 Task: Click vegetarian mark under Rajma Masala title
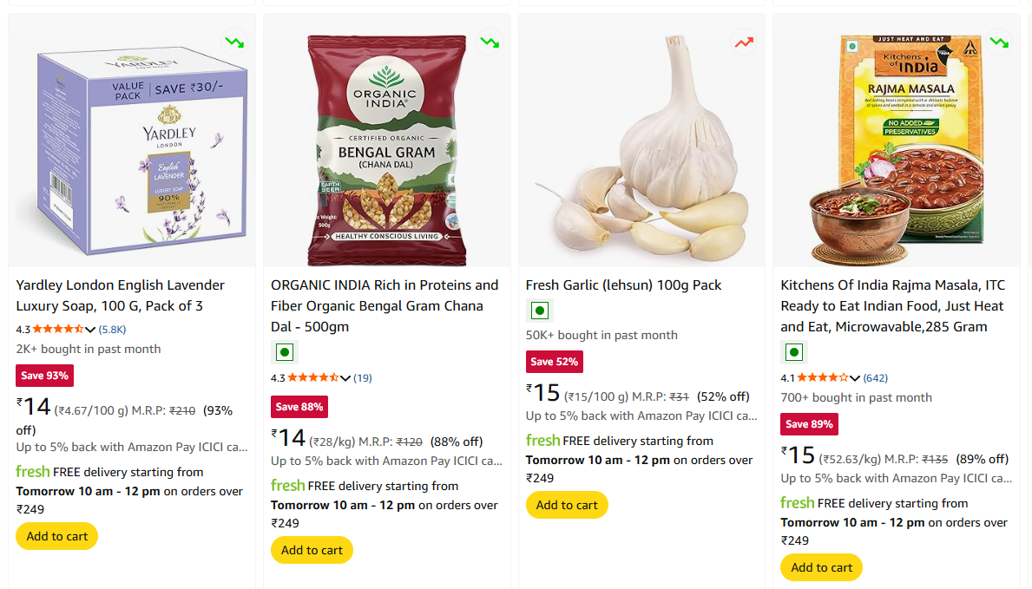[x=793, y=352]
